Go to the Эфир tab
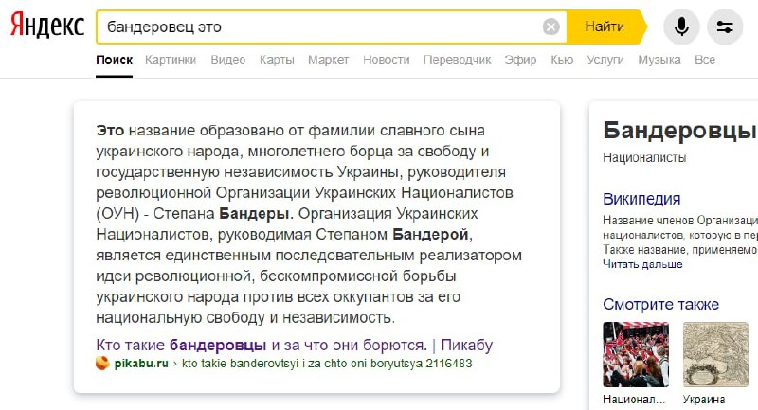 tap(520, 60)
